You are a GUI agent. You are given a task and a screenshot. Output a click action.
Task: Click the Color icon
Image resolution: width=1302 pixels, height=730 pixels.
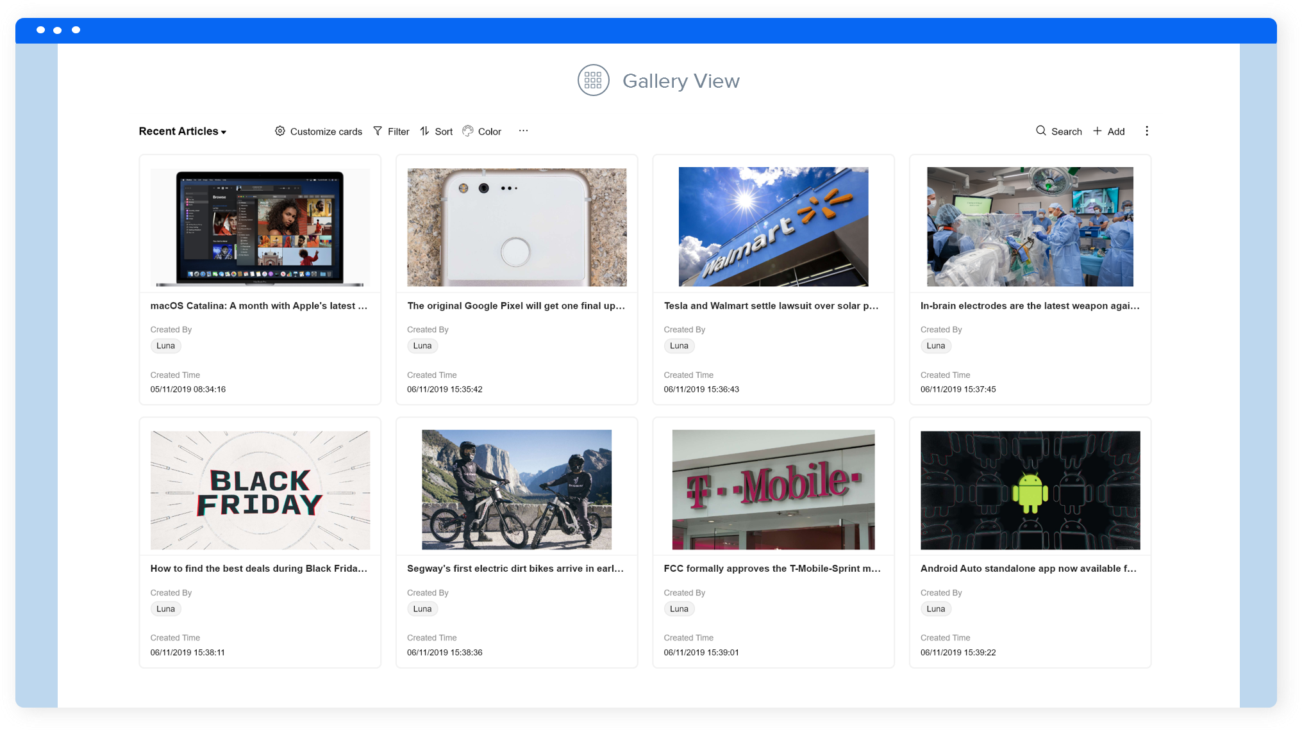(x=469, y=131)
